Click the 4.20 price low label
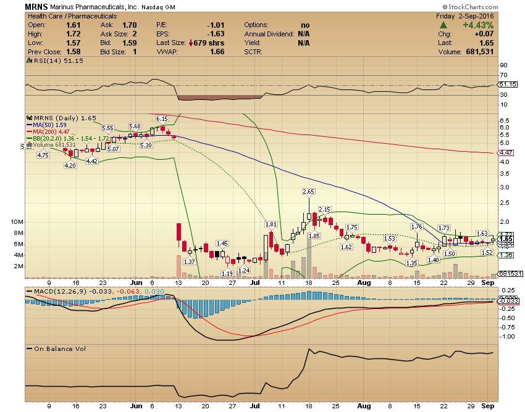This screenshot has height=412, width=525. click(x=70, y=165)
